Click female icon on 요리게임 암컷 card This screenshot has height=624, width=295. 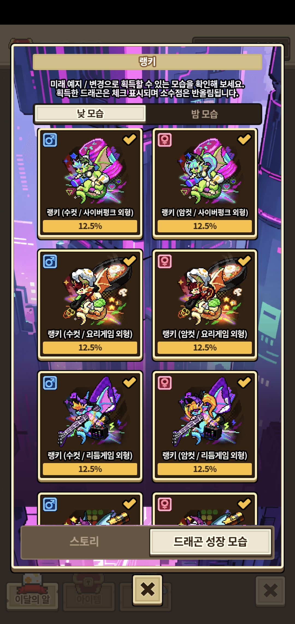click(x=165, y=262)
